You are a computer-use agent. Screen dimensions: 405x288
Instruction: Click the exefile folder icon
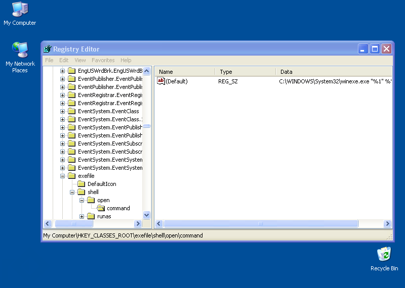71,176
